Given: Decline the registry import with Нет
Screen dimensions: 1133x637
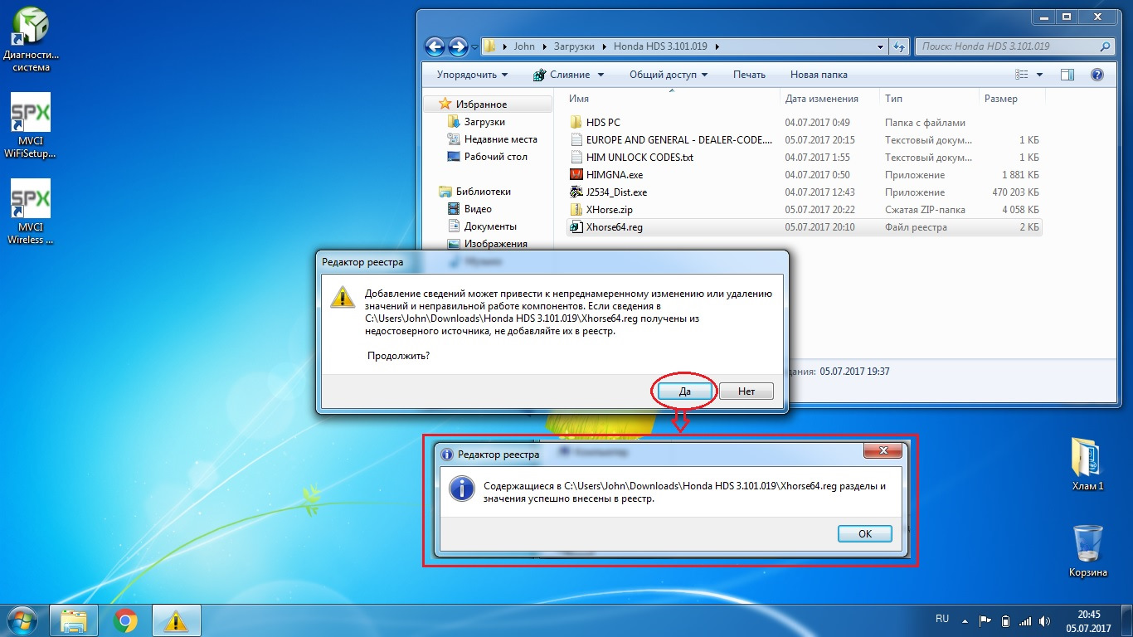Looking at the screenshot, I should pos(746,391).
